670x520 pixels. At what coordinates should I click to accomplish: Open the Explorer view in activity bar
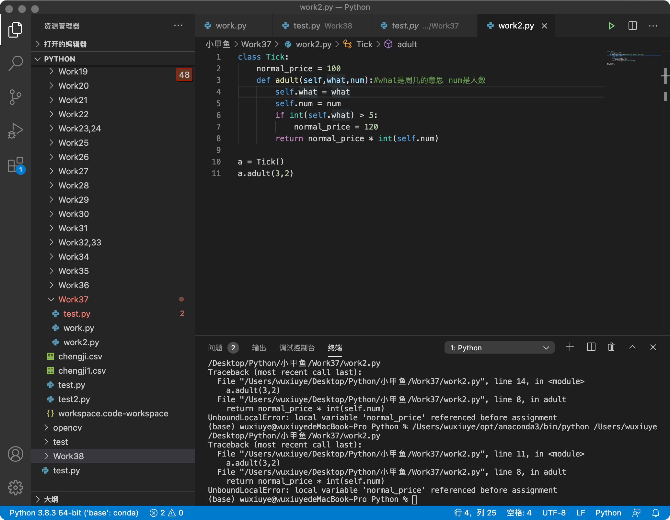(15, 29)
